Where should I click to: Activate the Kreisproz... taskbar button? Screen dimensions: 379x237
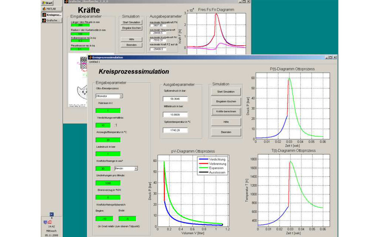click(52, 15)
